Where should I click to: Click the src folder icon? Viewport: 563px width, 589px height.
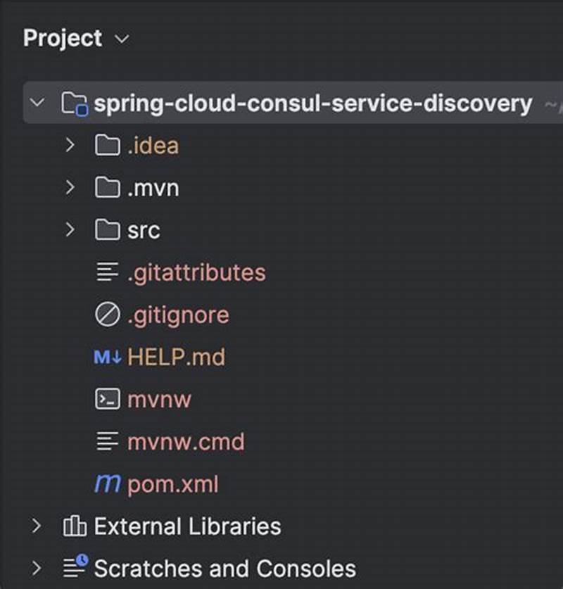coord(107,229)
